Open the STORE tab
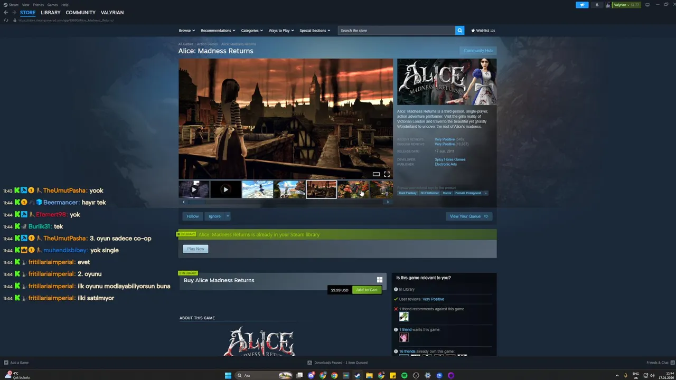 coord(27,13)
